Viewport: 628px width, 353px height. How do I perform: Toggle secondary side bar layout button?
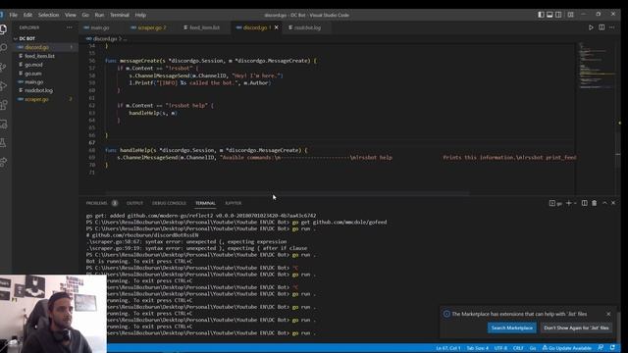(x=558, y=15)
